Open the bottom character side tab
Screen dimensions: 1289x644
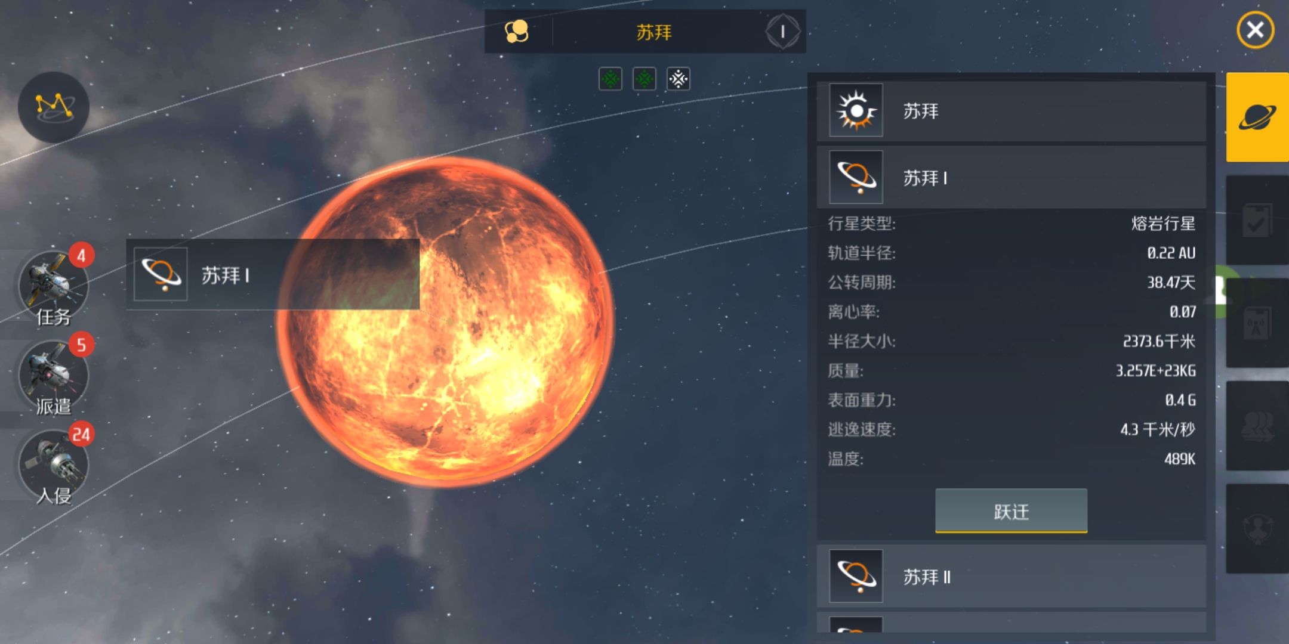[x=1257, y=528]
